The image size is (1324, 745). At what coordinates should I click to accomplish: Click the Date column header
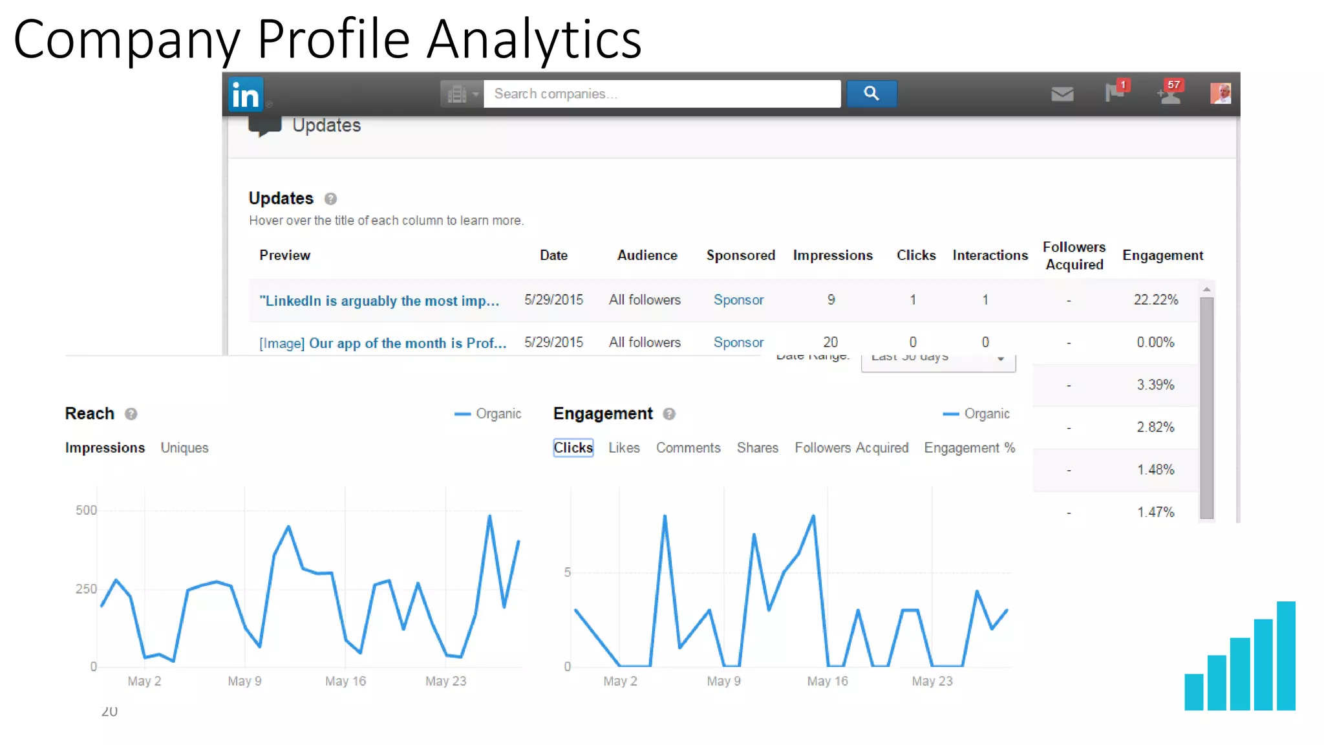[x=553, y=255]
